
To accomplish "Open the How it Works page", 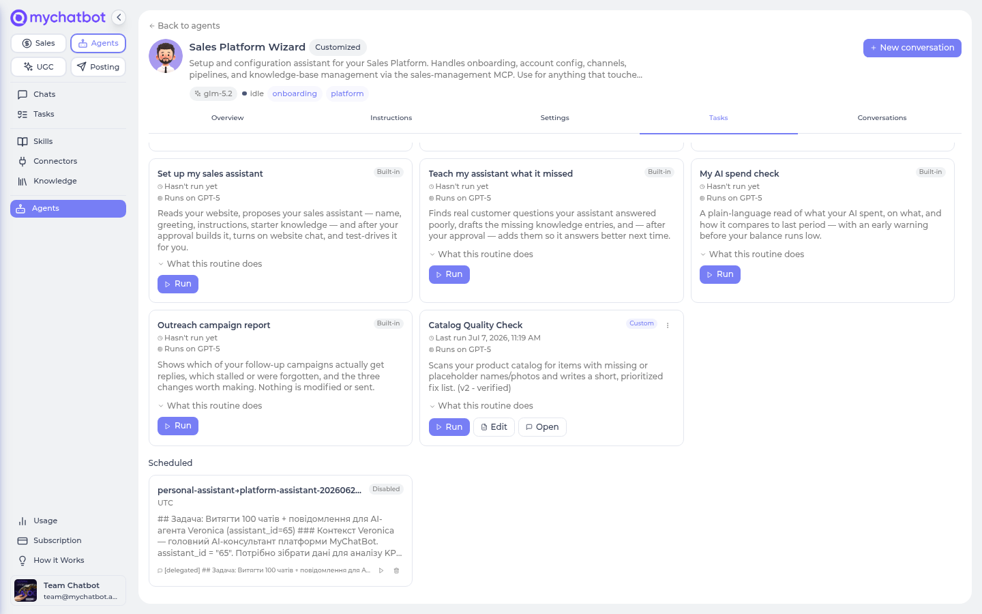I will click(68, 560).
